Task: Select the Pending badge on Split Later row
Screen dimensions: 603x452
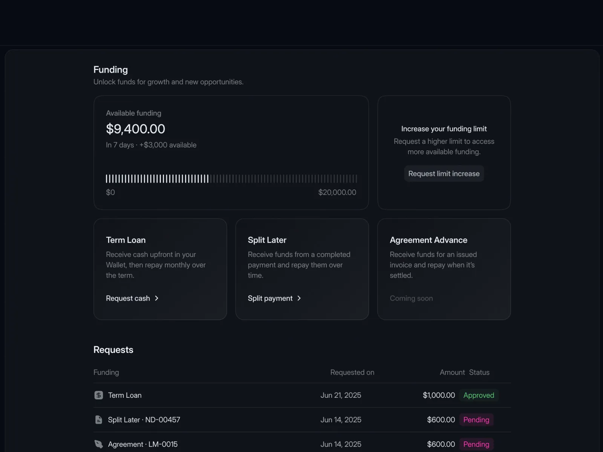Action: point(476,420)
